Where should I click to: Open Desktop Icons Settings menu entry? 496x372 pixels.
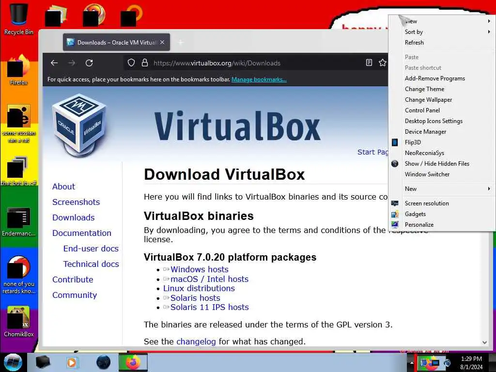[x=442, y=121]
